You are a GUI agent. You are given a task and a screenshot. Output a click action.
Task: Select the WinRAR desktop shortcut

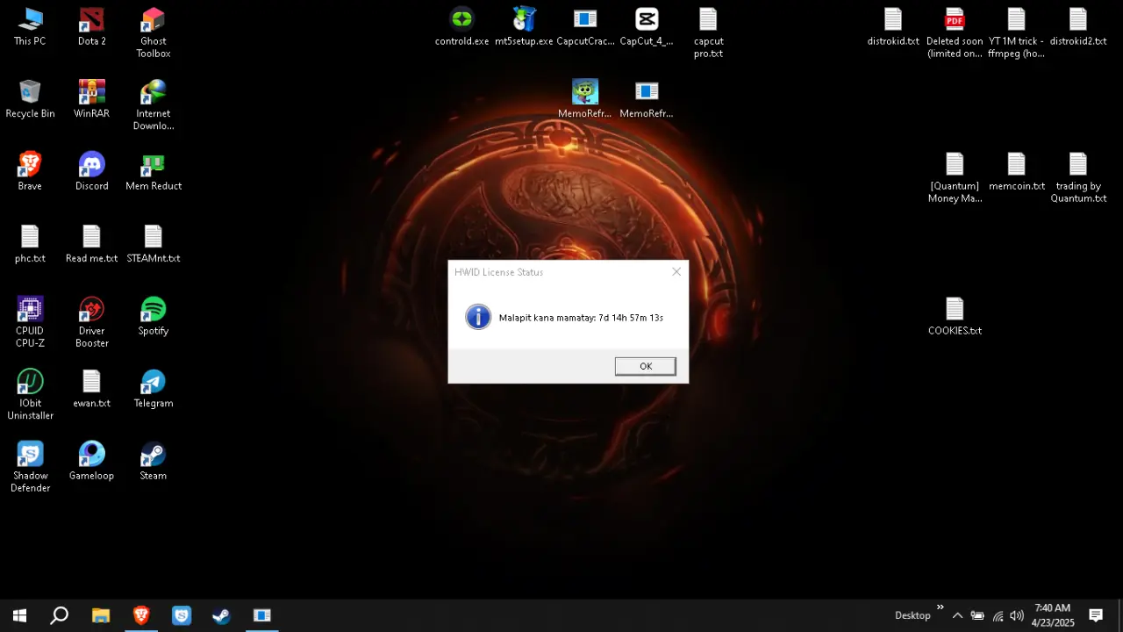(91, 99)
